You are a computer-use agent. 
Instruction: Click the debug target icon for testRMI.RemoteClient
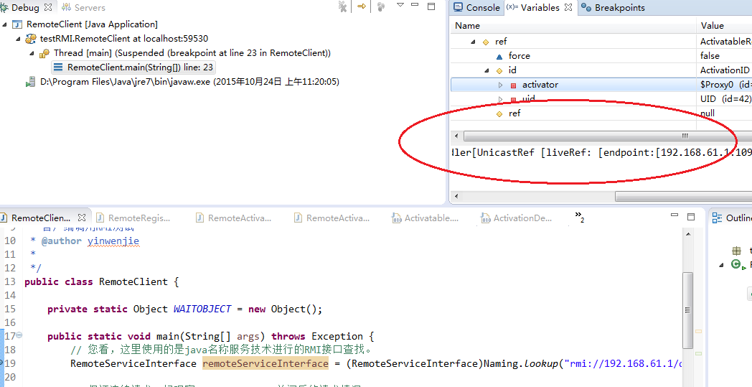31,38
